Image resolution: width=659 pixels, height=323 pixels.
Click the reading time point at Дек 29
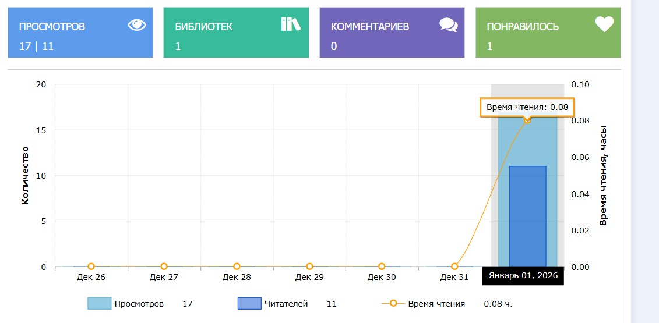point(309,267)
